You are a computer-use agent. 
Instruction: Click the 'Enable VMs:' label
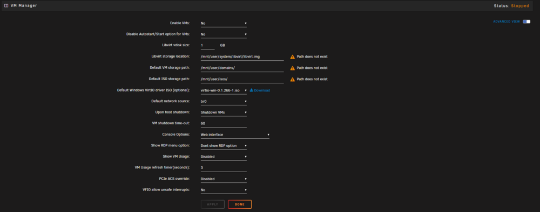(x=180, y=23)
